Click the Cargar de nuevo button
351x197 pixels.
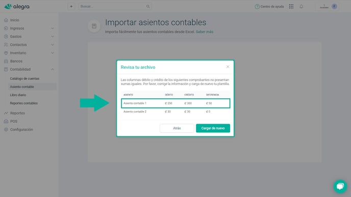(213, 128)
